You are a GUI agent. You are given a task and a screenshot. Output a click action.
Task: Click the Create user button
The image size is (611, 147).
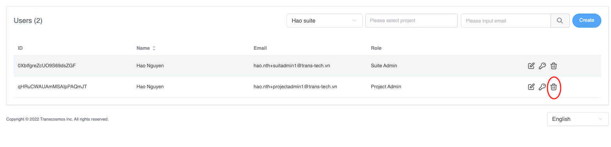pos(586,21)
